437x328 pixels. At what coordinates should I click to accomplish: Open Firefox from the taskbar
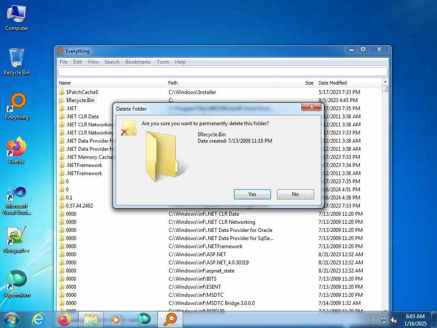pos(64,319)
